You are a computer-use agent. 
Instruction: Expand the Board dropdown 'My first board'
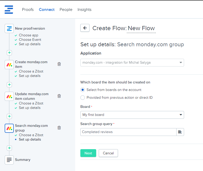(x=132, y=115)
